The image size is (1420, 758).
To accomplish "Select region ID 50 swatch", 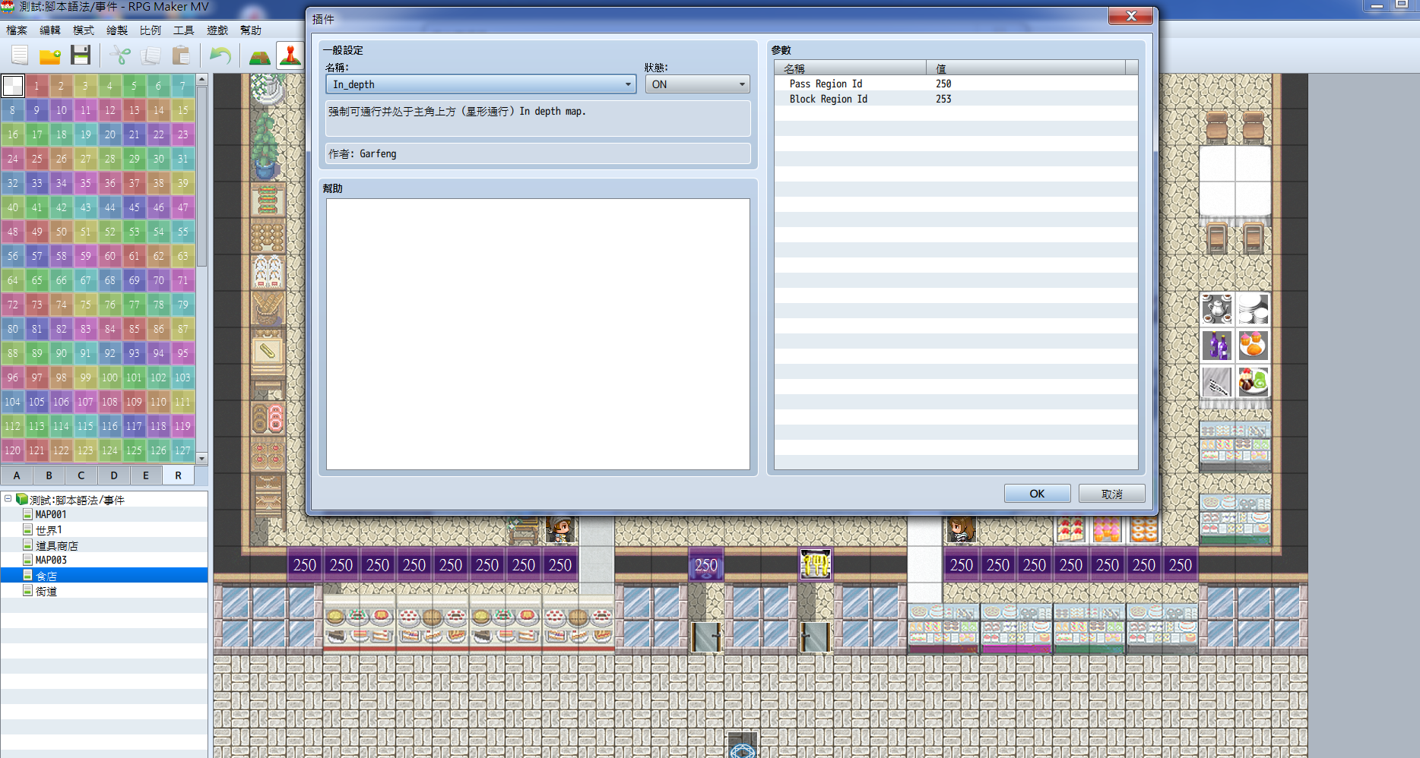I will [x=61, y=232].
